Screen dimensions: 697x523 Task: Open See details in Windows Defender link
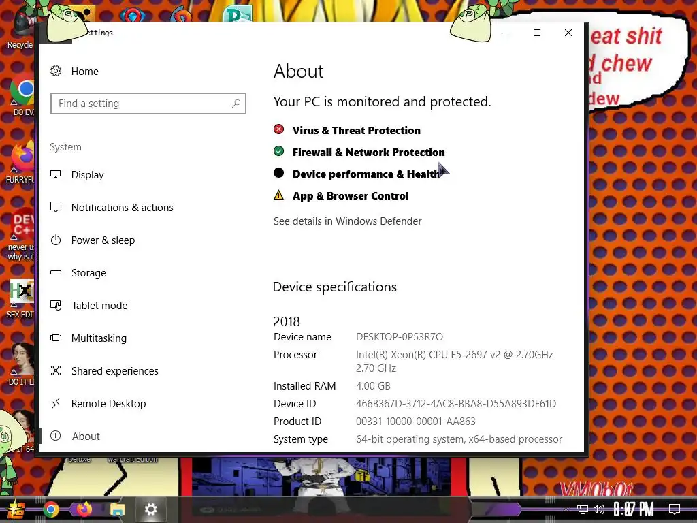point(347,221)
